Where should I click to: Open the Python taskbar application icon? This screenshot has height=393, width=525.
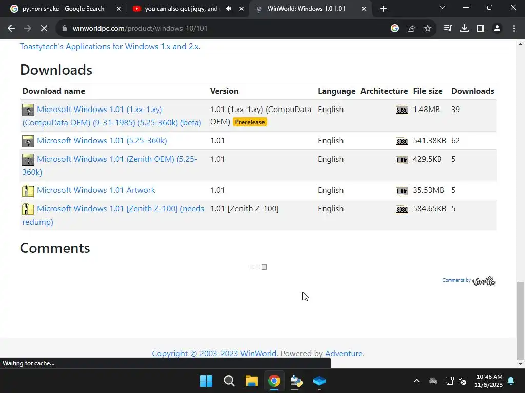297,381
